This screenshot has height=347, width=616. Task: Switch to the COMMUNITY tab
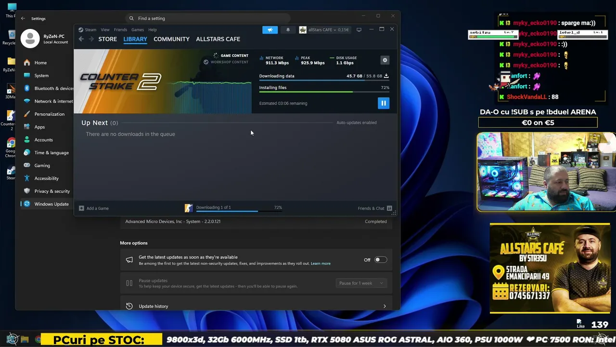click(171, 39)
